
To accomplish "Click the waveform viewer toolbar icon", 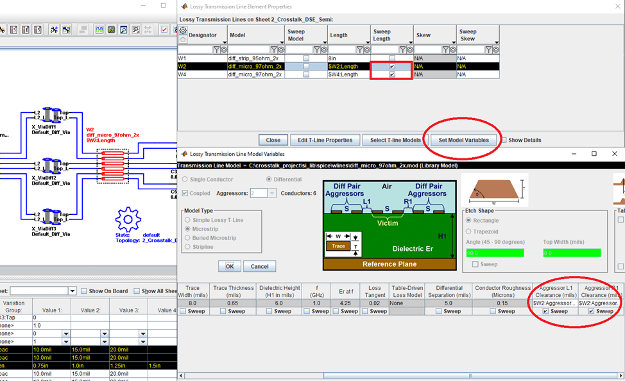I will (99, 30).
